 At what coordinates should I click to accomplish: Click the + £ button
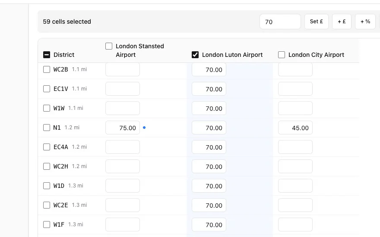pos(342,22)
